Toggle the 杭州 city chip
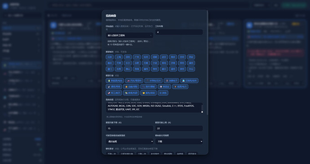The image size is (310, 164). point(146,57)
